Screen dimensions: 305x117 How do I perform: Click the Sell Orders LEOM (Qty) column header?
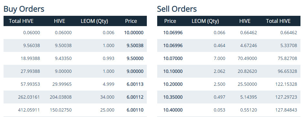(205, 21)
